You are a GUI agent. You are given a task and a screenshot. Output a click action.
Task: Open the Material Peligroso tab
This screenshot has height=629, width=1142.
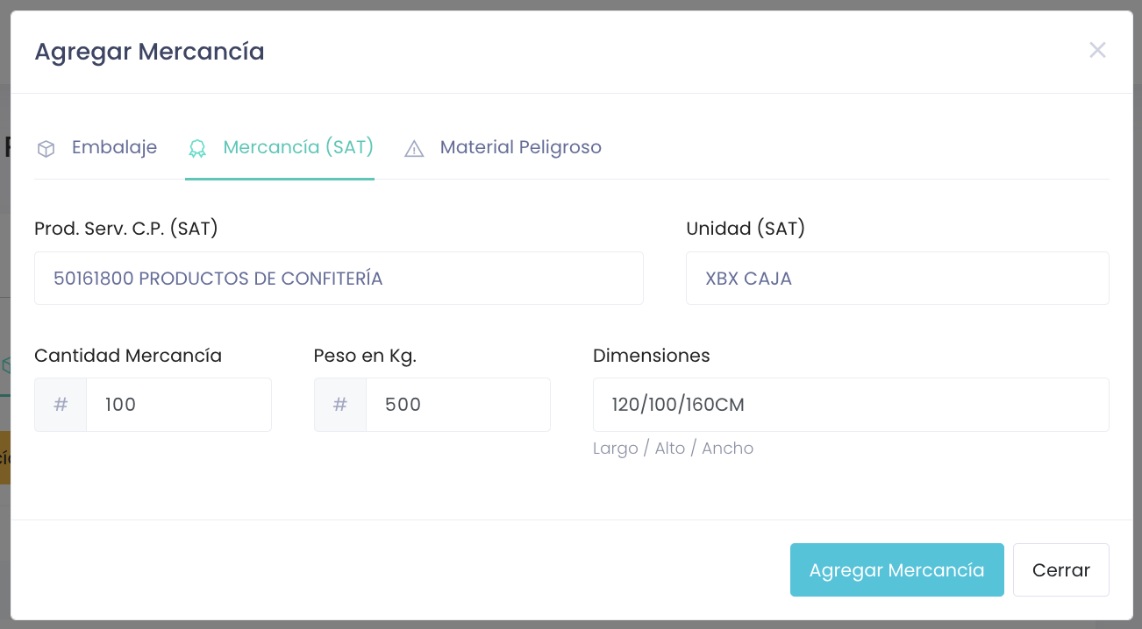520,147
